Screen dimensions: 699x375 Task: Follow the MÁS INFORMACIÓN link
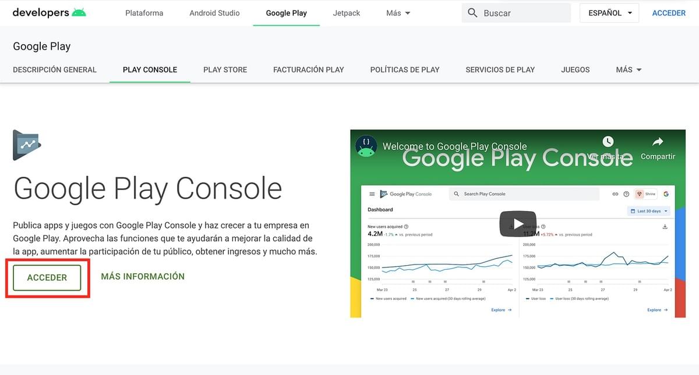pyautogui.click(x=143, y=277)
